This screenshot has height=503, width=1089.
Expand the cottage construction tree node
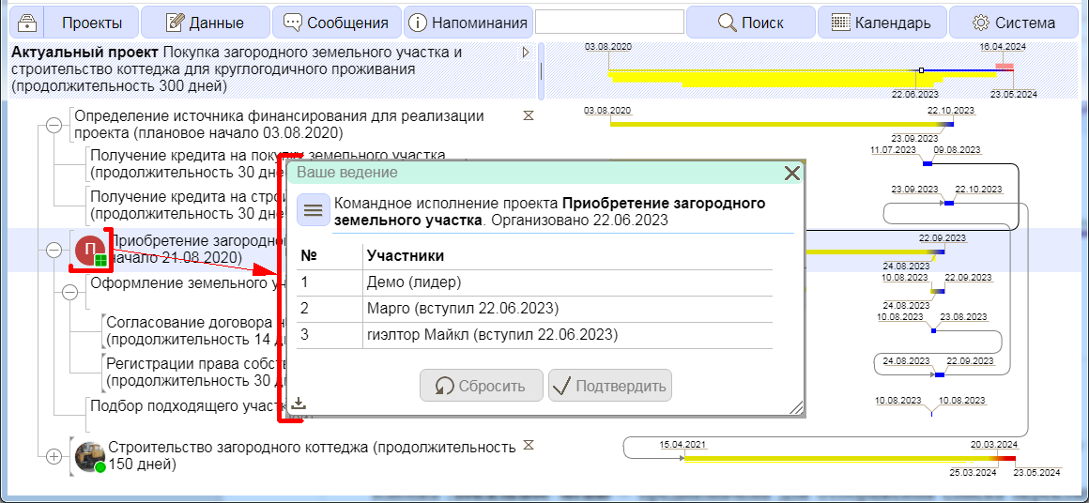[54, 456]
